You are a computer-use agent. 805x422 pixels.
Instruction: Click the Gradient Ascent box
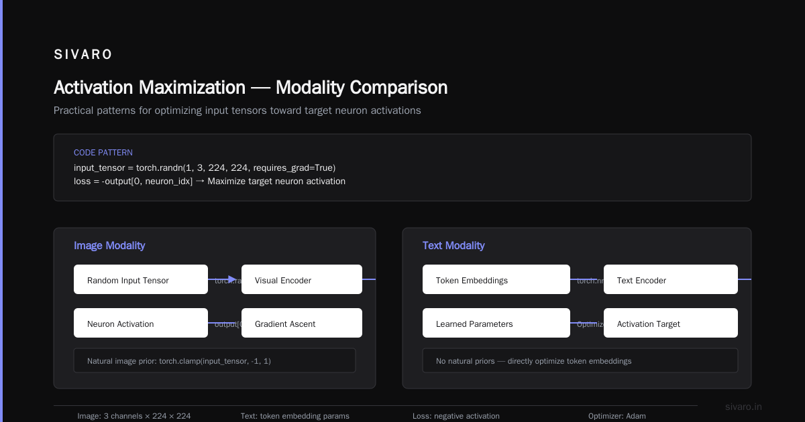[302, 323]
